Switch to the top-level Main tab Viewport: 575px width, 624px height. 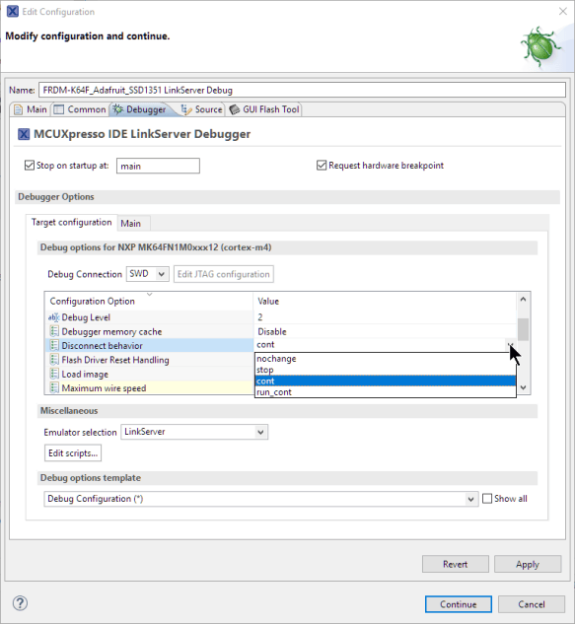pyautogui.click(x=31, y=109)
